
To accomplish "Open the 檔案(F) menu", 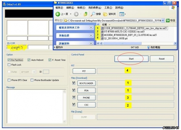I will click(59, 8).
